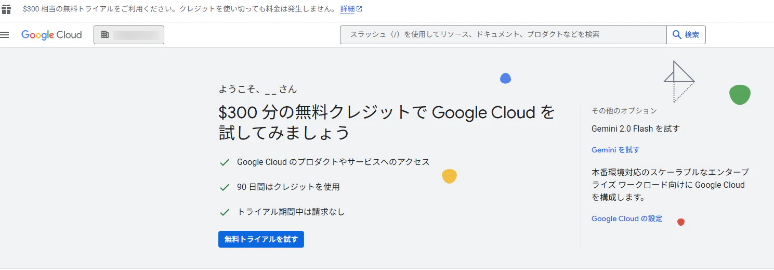Viewport: 774px width, 270px height.
Task: Click text 'トライアル期間中は請求なし'
Action: click(x=291, y=212)
